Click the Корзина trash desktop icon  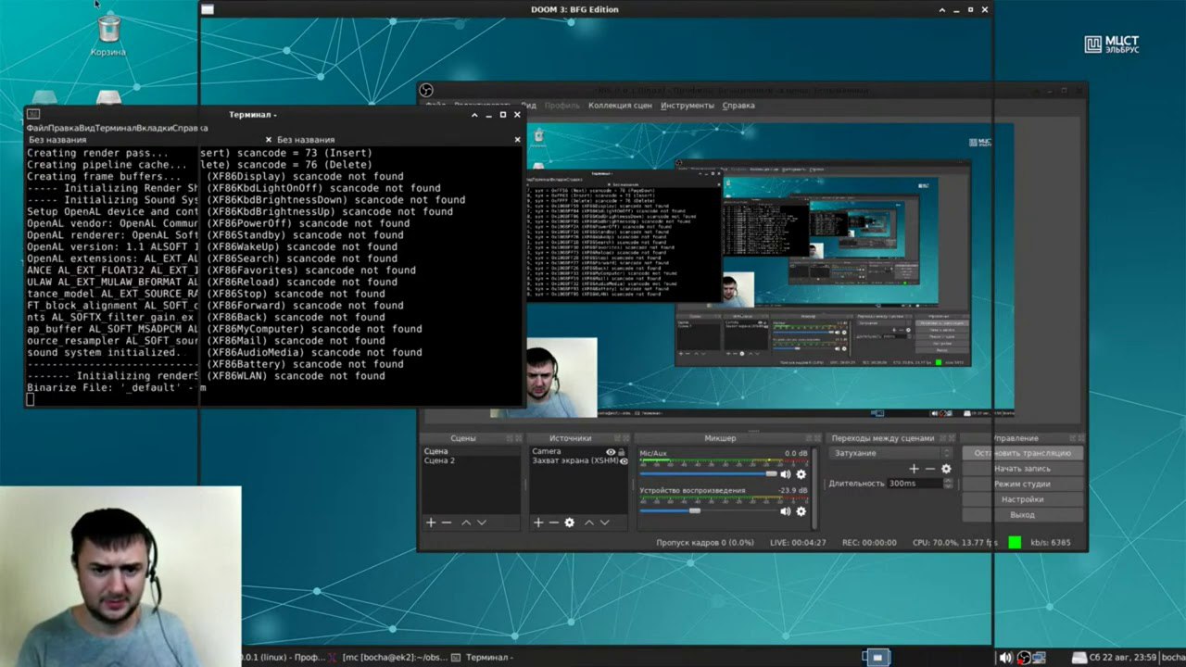point(108,36)
